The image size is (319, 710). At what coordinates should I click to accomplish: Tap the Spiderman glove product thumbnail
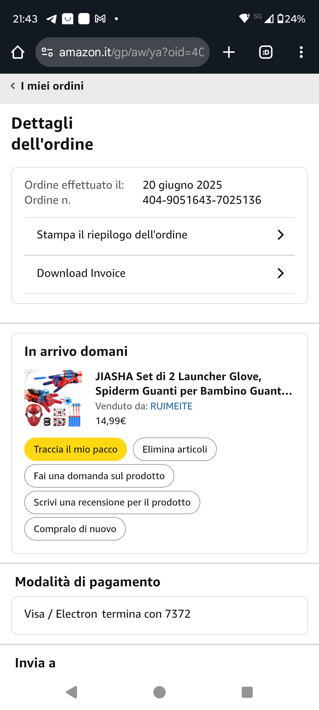click(x=53, y=398)
